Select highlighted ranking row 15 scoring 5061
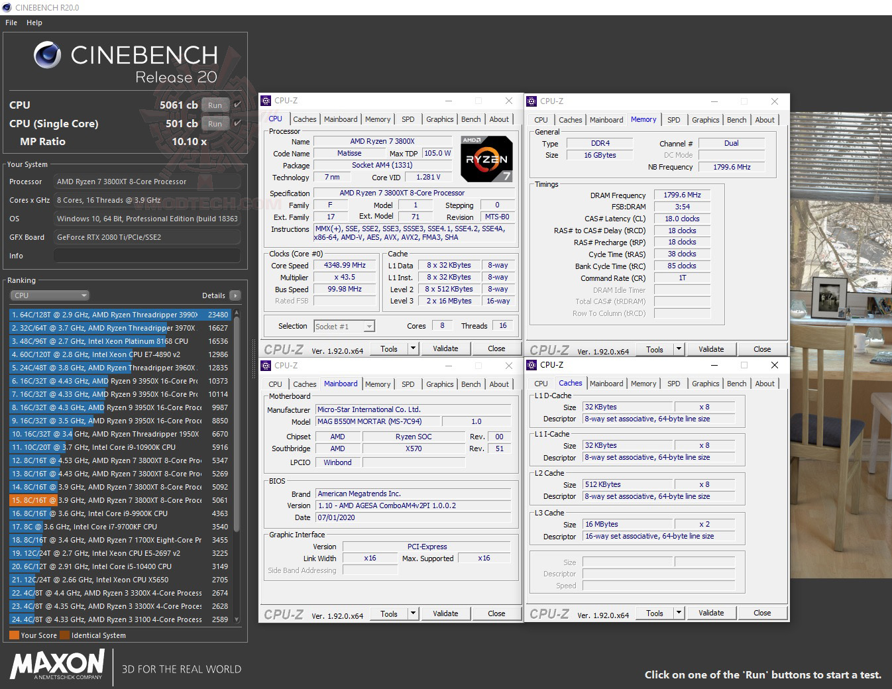The image size is (892, 689). pos(120,500)
